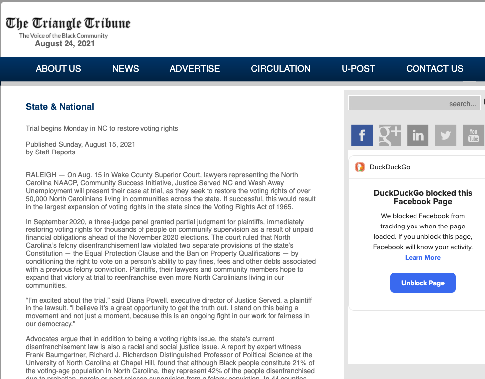Open the CIRCULATION menu item
The height and width of the screenshot is (379, 485).
[281, 69]
